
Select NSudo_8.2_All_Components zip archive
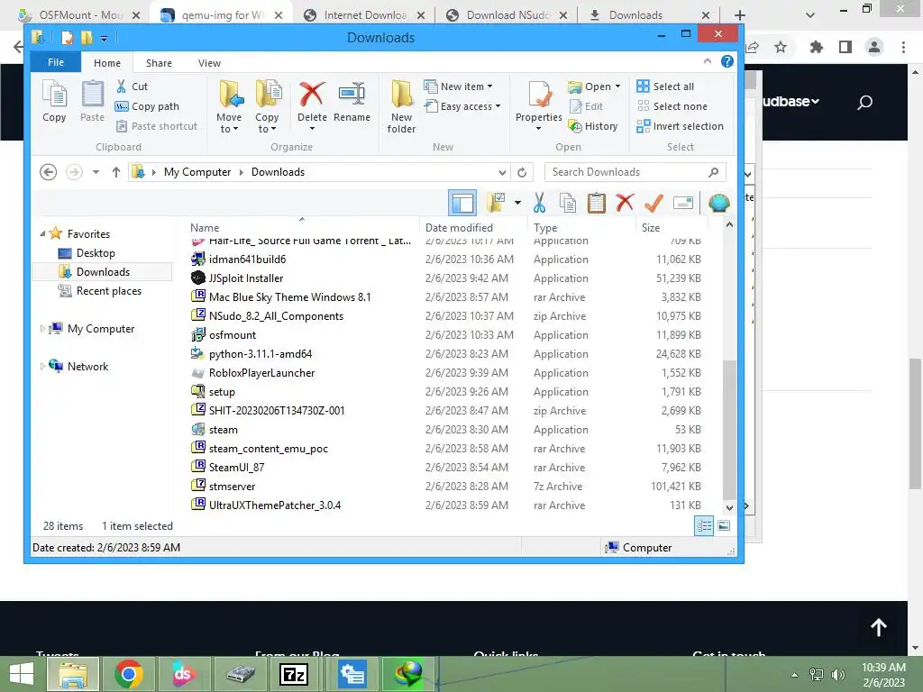pos(276,316)
